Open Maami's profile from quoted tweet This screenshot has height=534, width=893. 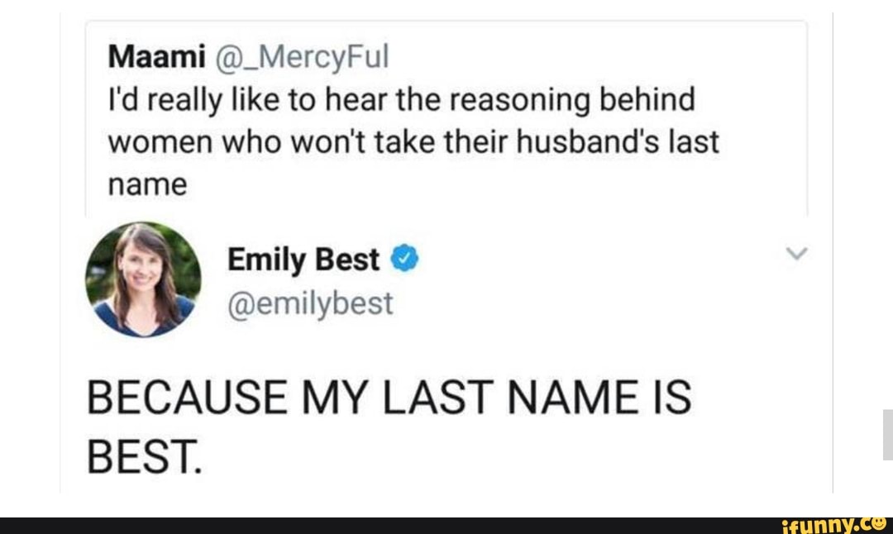coord(156,57)
